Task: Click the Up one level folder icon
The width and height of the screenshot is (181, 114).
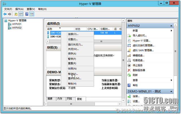Action: coord(16,14)
